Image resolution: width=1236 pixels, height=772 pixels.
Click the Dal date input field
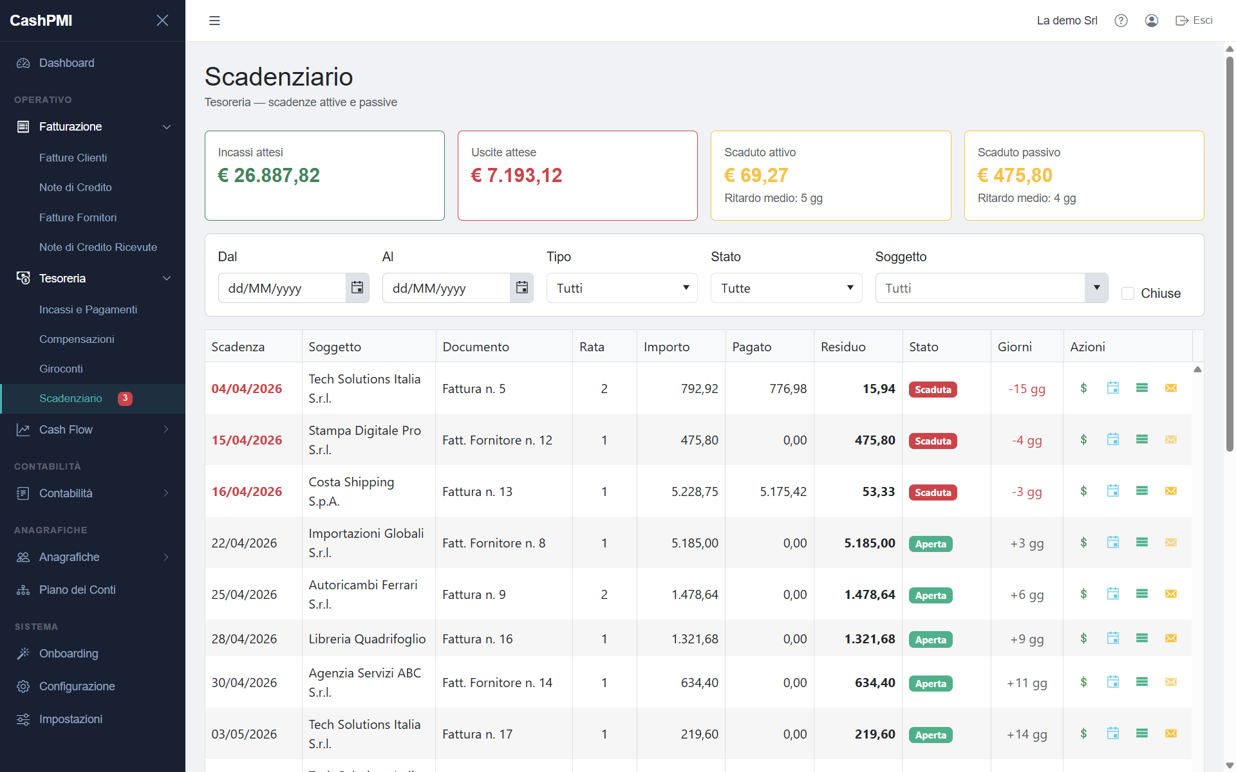(282, 288)
